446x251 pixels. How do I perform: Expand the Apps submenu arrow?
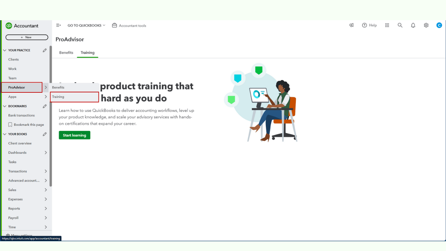tap(46, 97)
